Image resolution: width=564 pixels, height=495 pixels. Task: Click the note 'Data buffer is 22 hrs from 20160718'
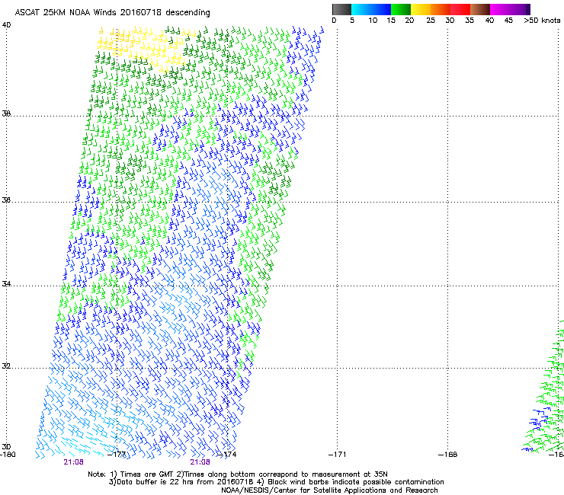(184, 482)
